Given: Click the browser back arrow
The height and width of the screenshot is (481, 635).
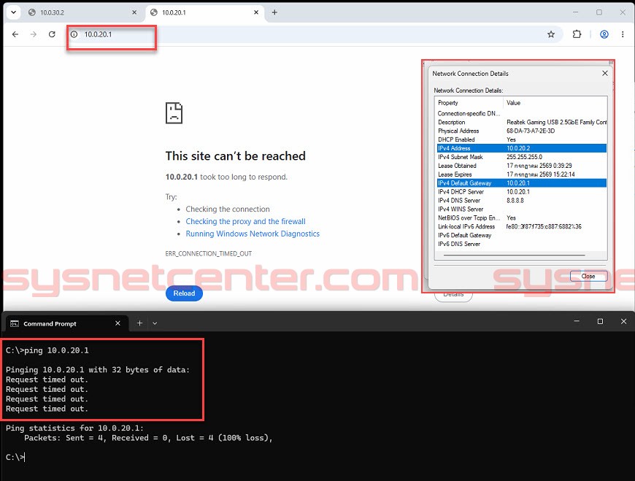Looking at the screenshot, I should [15, 34].
